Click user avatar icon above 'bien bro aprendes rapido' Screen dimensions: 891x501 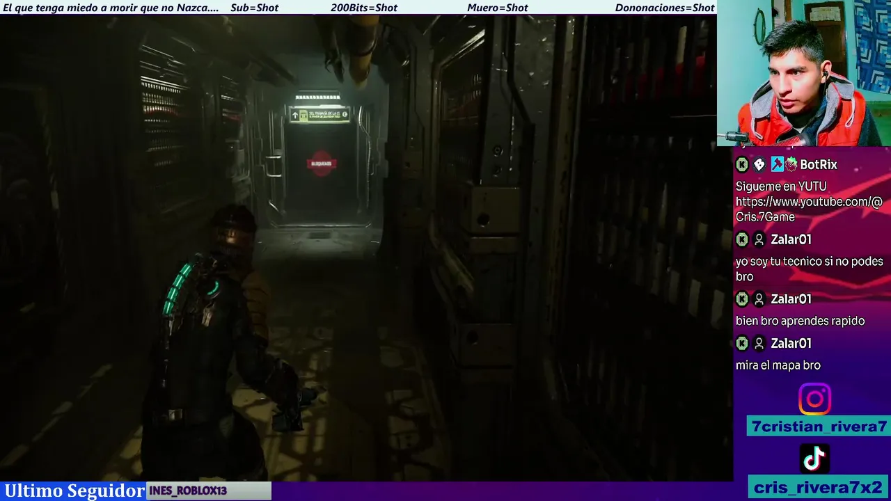759,299
